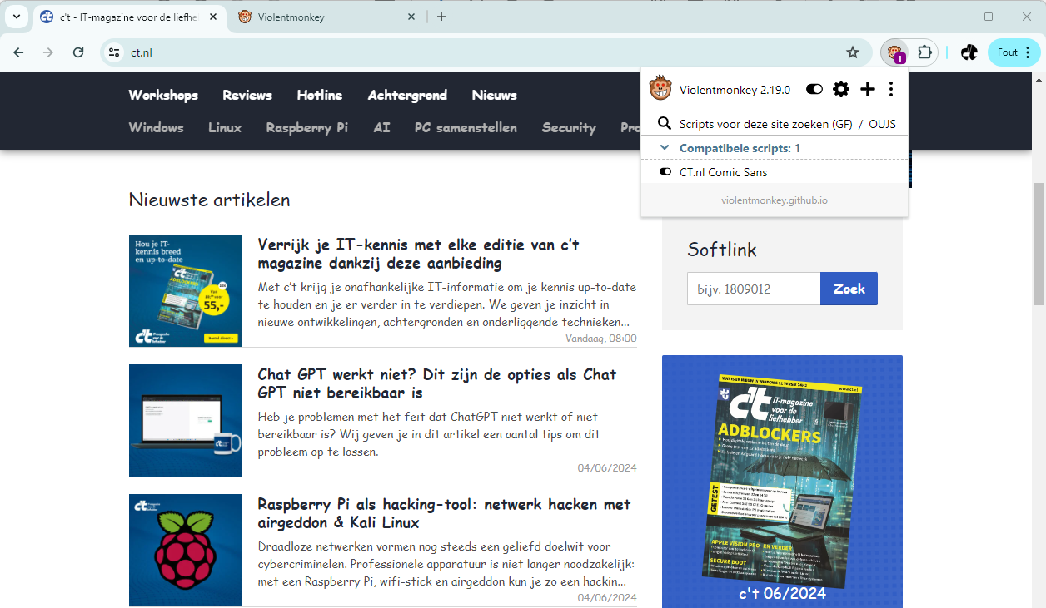Viewport: 1046px width, 608px height.
Task: Click the Violentmonkey 2.19.0 version text
Action: (x=735, y=89)
